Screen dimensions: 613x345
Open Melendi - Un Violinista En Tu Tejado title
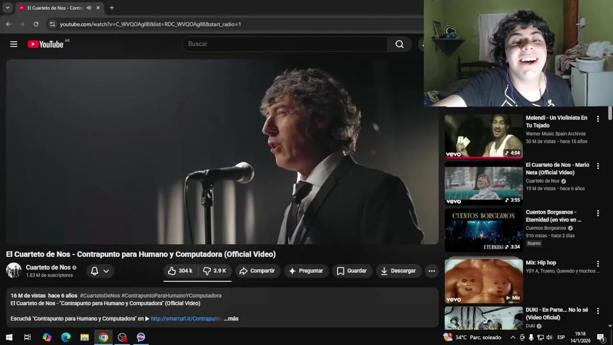tap(556, 122)
